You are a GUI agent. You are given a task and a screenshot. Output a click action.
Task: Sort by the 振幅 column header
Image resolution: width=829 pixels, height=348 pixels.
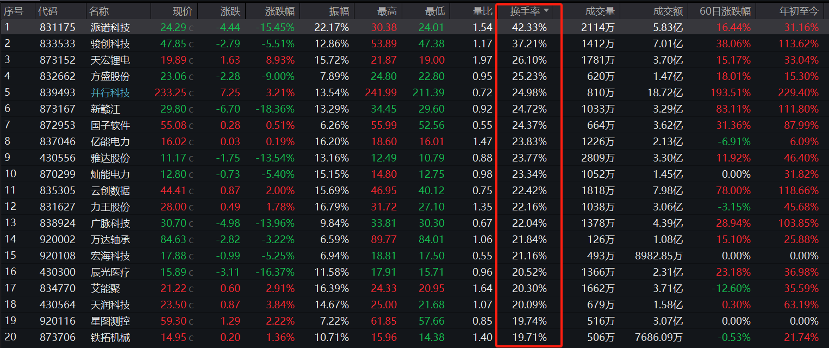pos(339,11)
